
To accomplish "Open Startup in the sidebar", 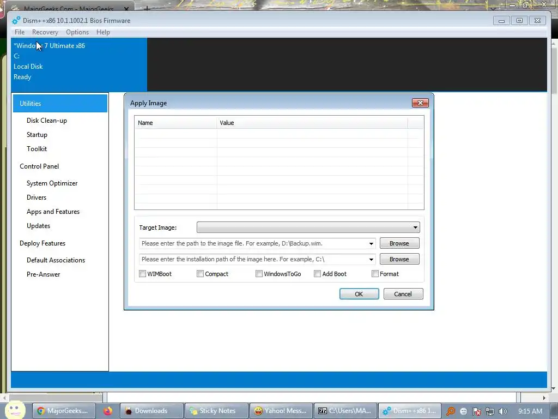I will tap(37, 135).
